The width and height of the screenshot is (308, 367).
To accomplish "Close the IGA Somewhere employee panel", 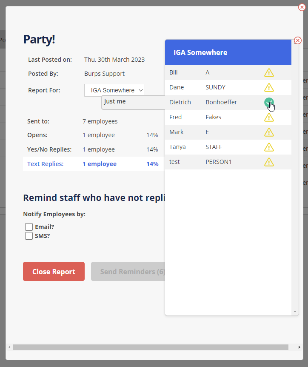I will pyautogui.click(x=298, y=40).
